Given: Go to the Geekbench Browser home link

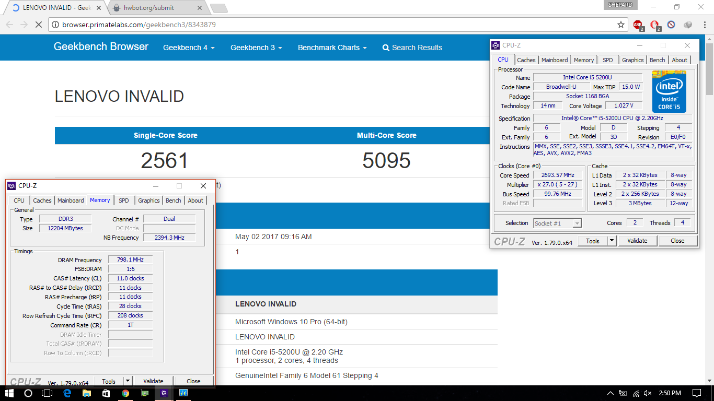Looking at the screenshot, I should (x=101, y=46).
